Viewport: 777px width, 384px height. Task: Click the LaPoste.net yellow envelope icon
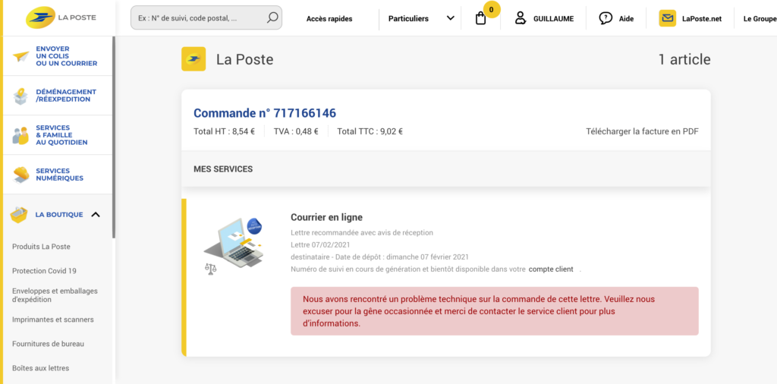[x=668, y=18]
